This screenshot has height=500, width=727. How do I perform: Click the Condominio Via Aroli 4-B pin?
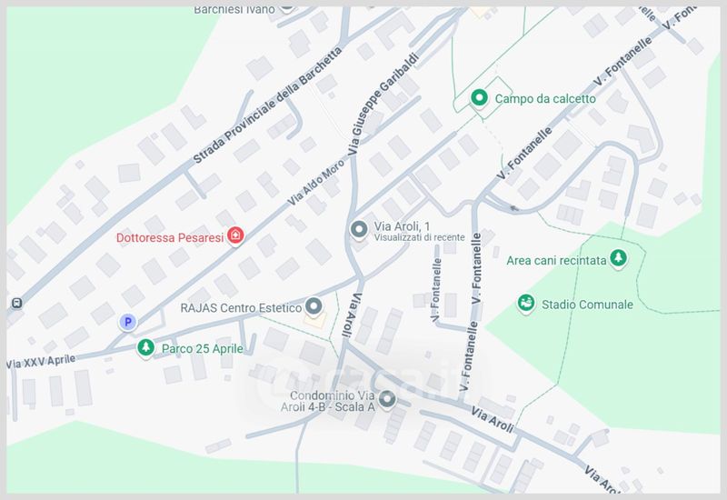click(387, 399)
